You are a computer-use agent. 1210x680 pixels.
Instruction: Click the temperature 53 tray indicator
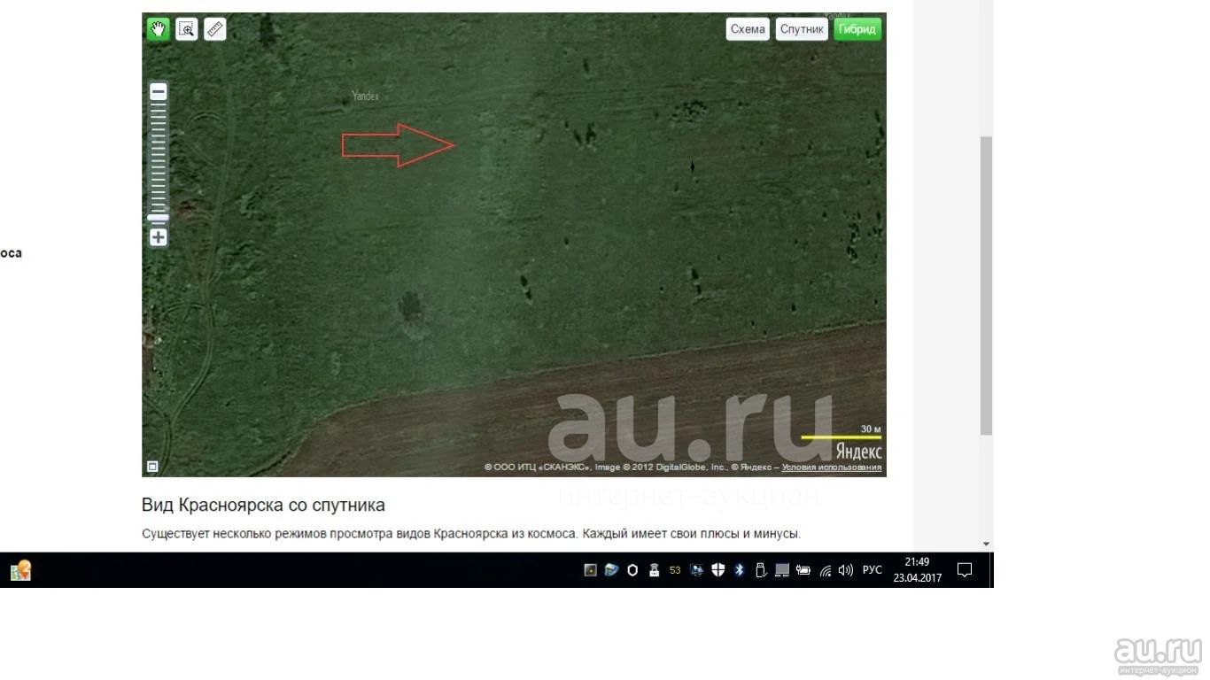[x=675, y=570]
